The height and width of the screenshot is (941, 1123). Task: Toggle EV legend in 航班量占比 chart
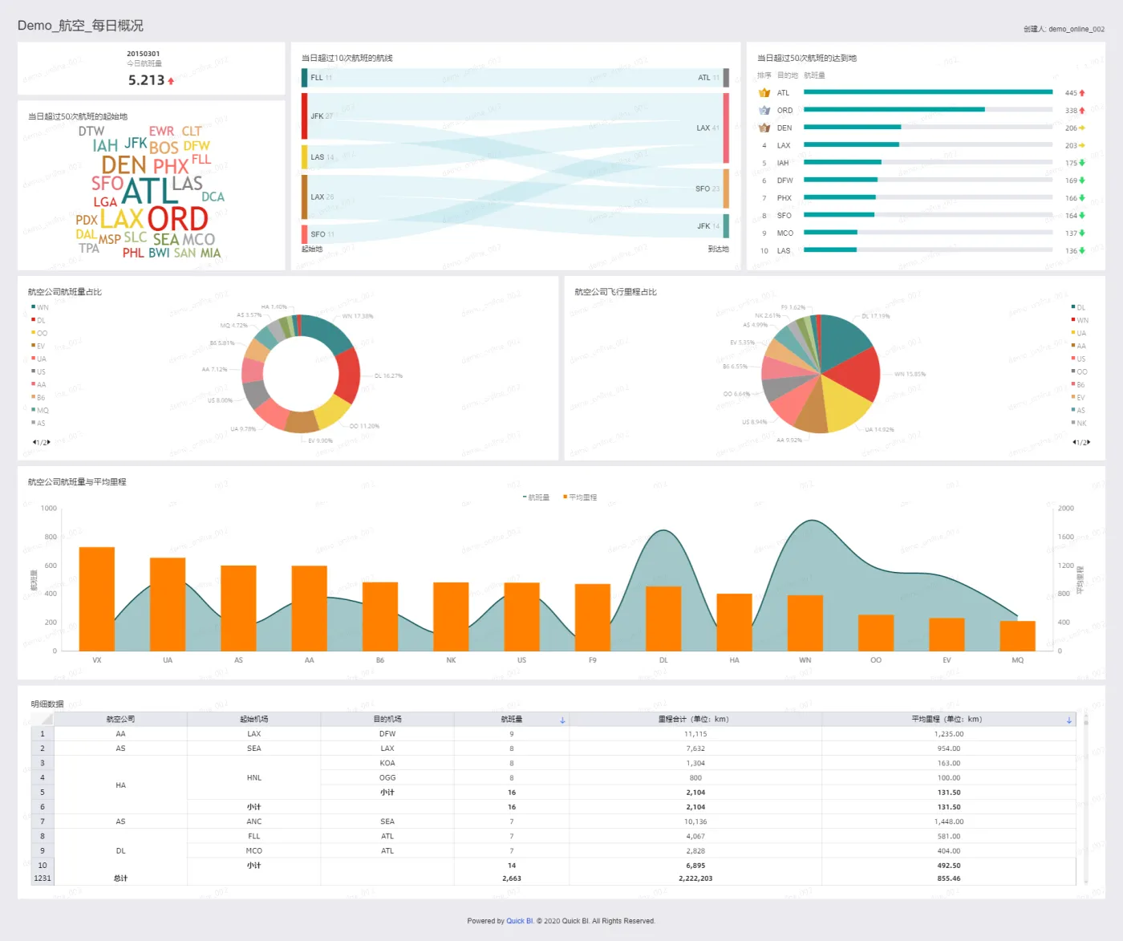(x=39, y=346)
